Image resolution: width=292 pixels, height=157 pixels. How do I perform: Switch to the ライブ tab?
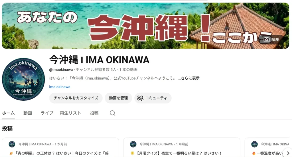coord(47,113)
